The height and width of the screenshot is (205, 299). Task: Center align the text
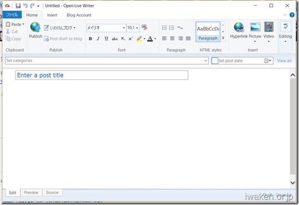[x=172, y=38]
